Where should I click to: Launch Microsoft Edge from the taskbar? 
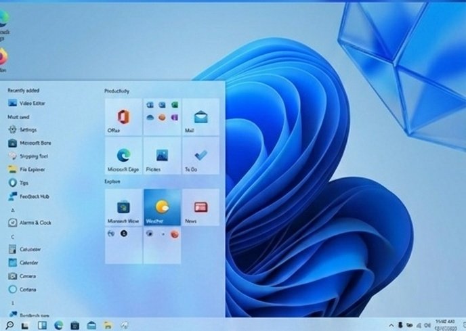pos(58,326)
